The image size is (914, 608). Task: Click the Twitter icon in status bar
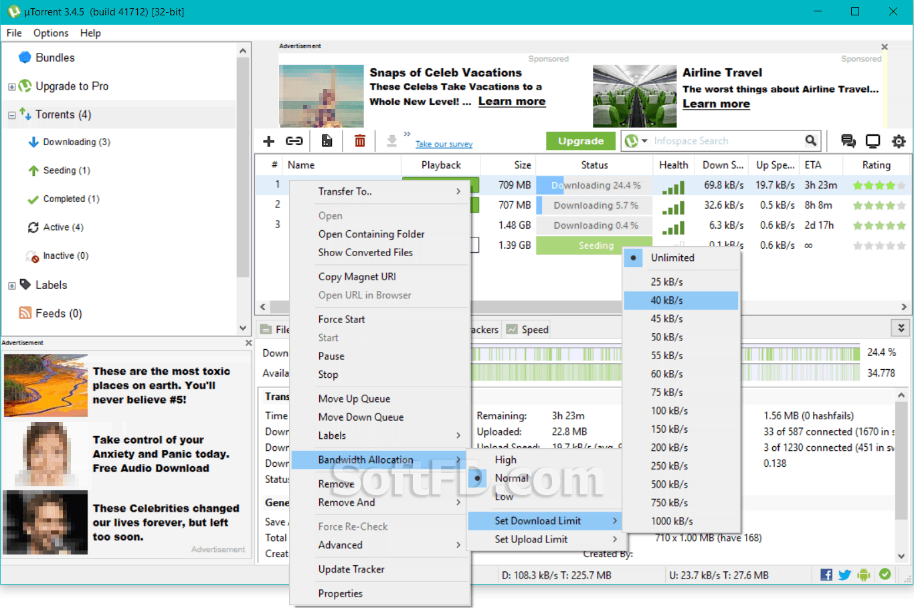point(845,575)
